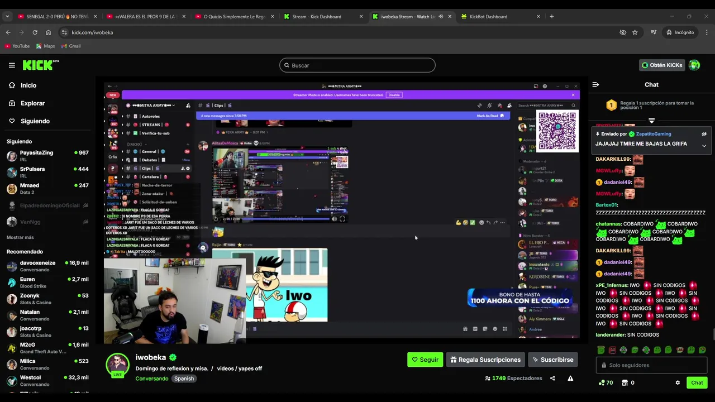Reload the page

35,32
